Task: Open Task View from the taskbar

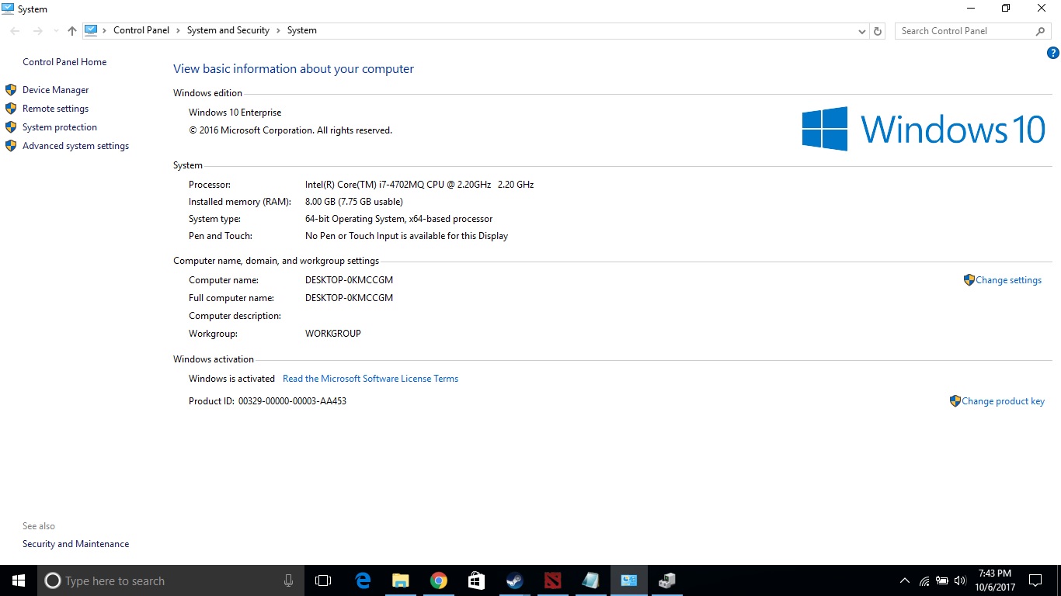Action: click(323, 580)
